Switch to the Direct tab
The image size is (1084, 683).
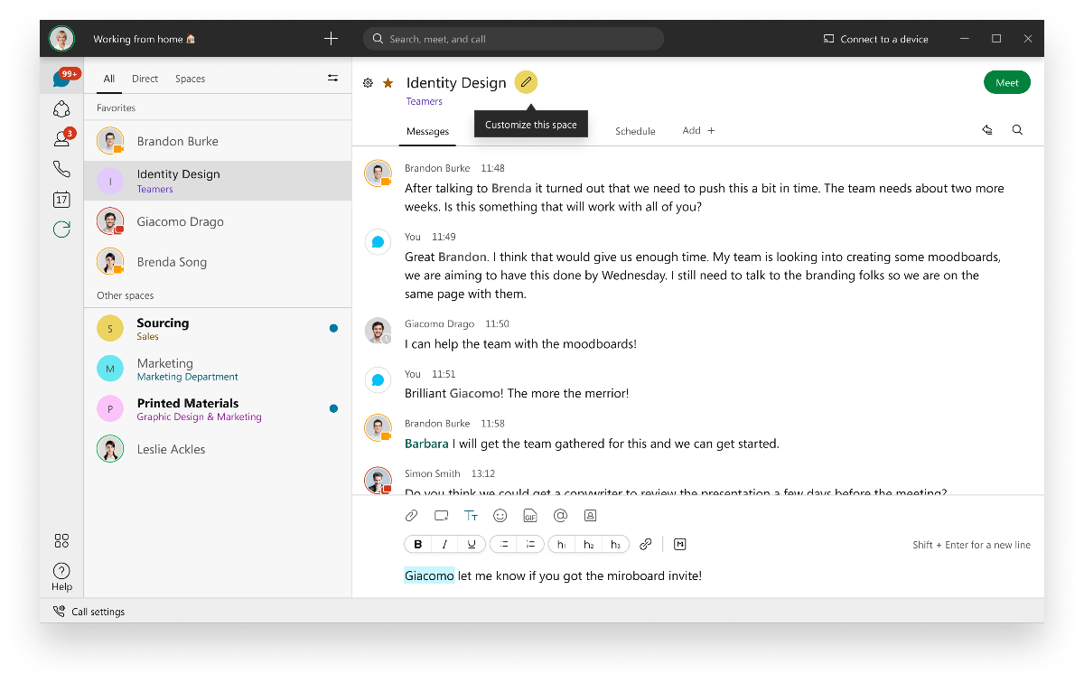click(x=145, y=79)
